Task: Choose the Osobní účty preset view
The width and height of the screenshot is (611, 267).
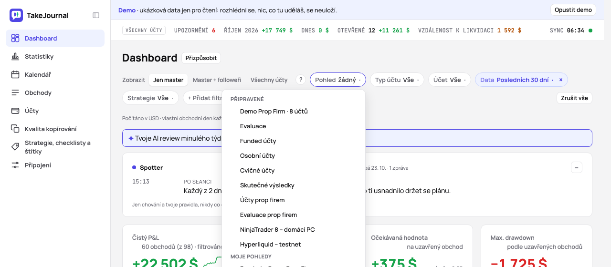Action: tap(294, 155)
